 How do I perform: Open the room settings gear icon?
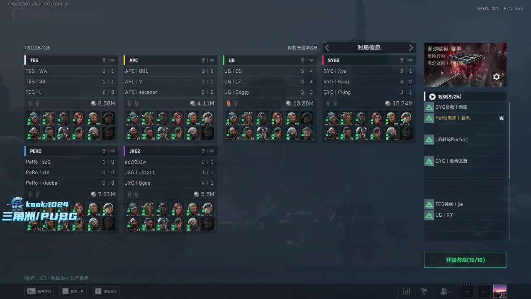pyautogui.click(x=496, y=76)
